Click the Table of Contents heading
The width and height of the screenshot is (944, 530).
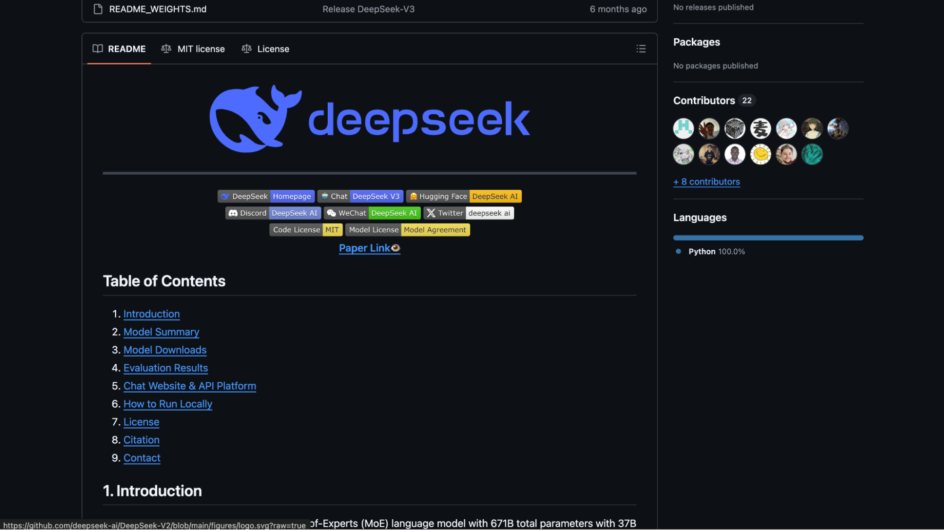coord(164,281)
